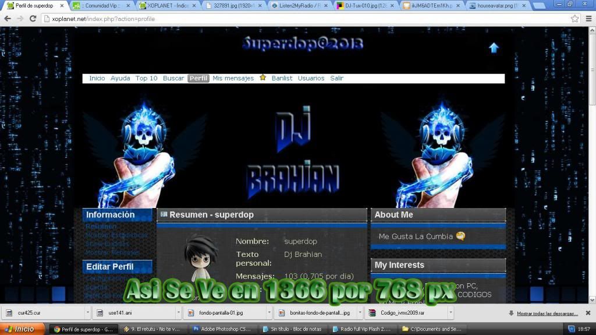Open El retutu taskbar item

coord(152,329)
